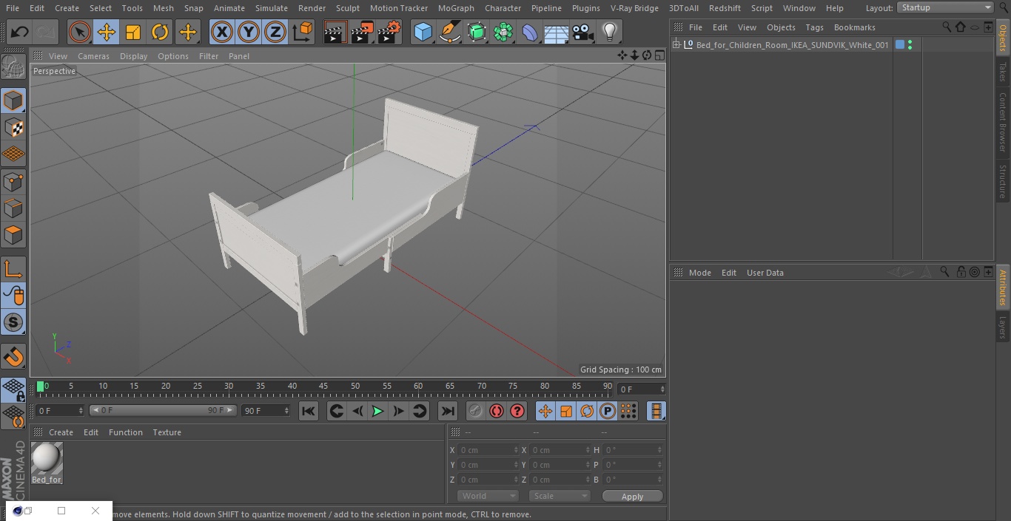
Task: Go to start of animation
Action: tap(309, 411)
